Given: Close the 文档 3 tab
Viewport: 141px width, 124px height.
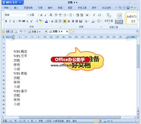Looking at the screenshot, I should (x=67, y=32).
